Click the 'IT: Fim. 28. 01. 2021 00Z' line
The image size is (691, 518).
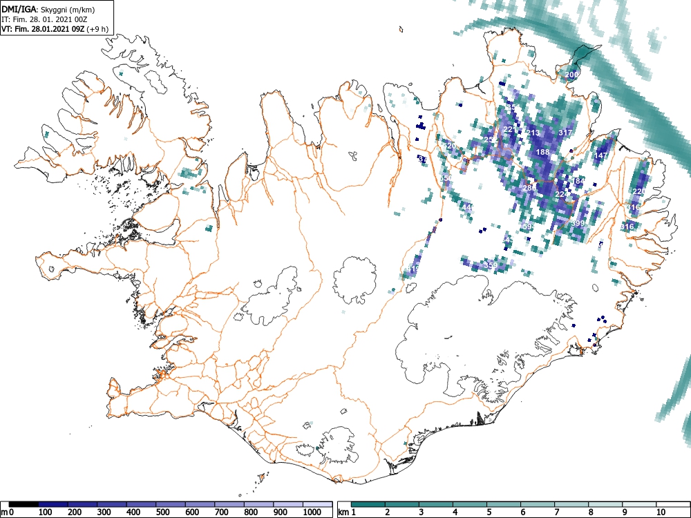[x=43, y=19]
